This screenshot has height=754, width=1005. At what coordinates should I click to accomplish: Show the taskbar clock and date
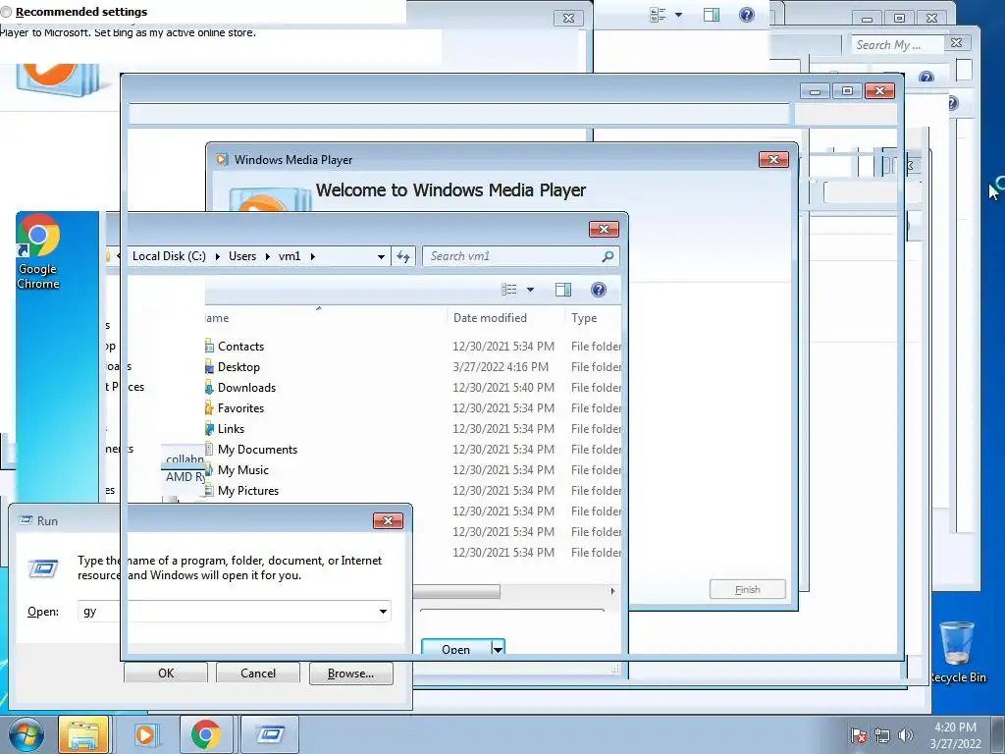click(x=955, y=735)
